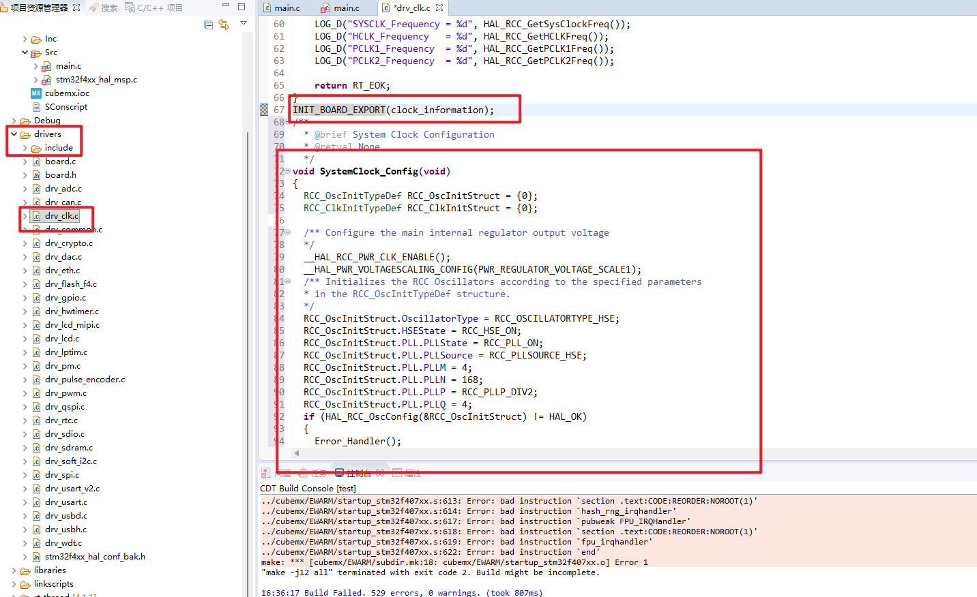Switch to the 控制台 console tab
This screenshot has width=977, height=597.
pyautogui.click(x=359, y=473)
